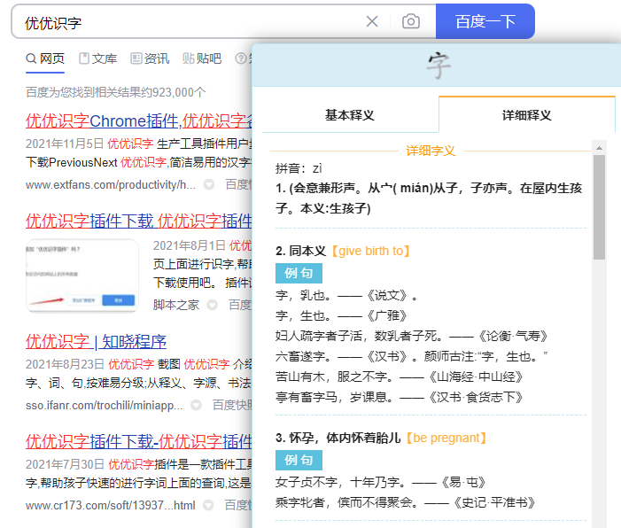Screen dimensions: 621x528
Task: Open the last result 优优识字插件下载-优优识字插件
Action: (138, 441)
